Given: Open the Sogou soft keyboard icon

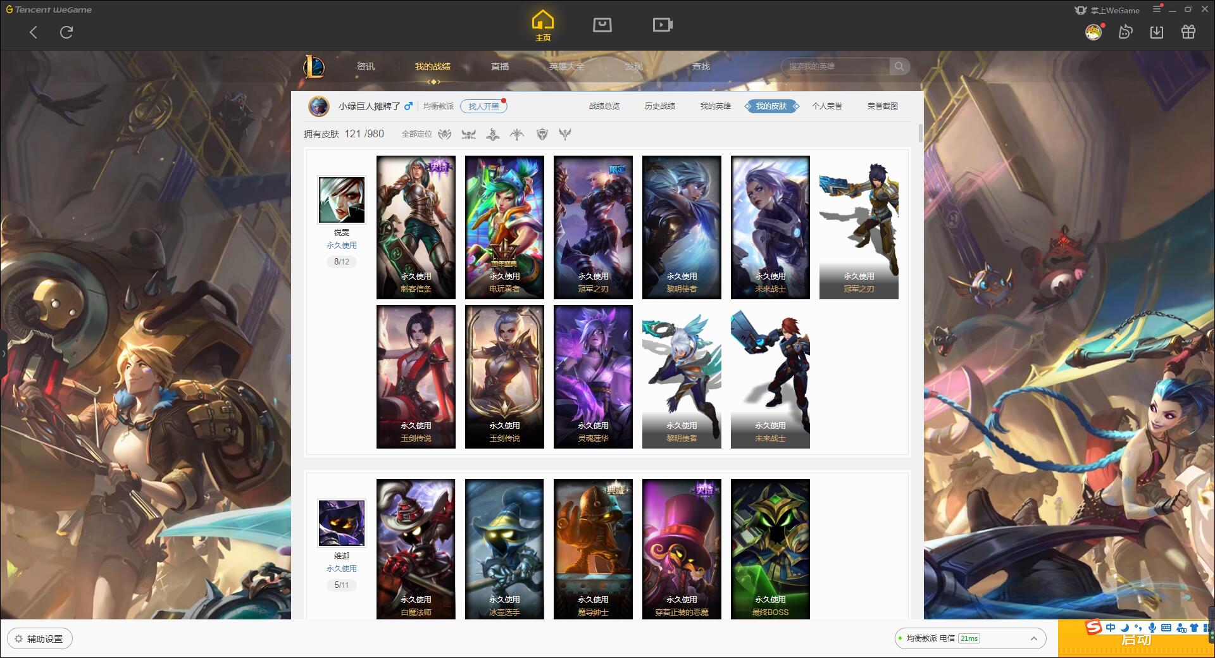Looking at the screenshot, I should click(x=1166, y=628).
